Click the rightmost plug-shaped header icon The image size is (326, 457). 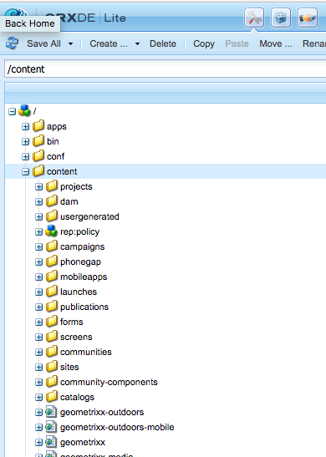[x=308, y=18]
